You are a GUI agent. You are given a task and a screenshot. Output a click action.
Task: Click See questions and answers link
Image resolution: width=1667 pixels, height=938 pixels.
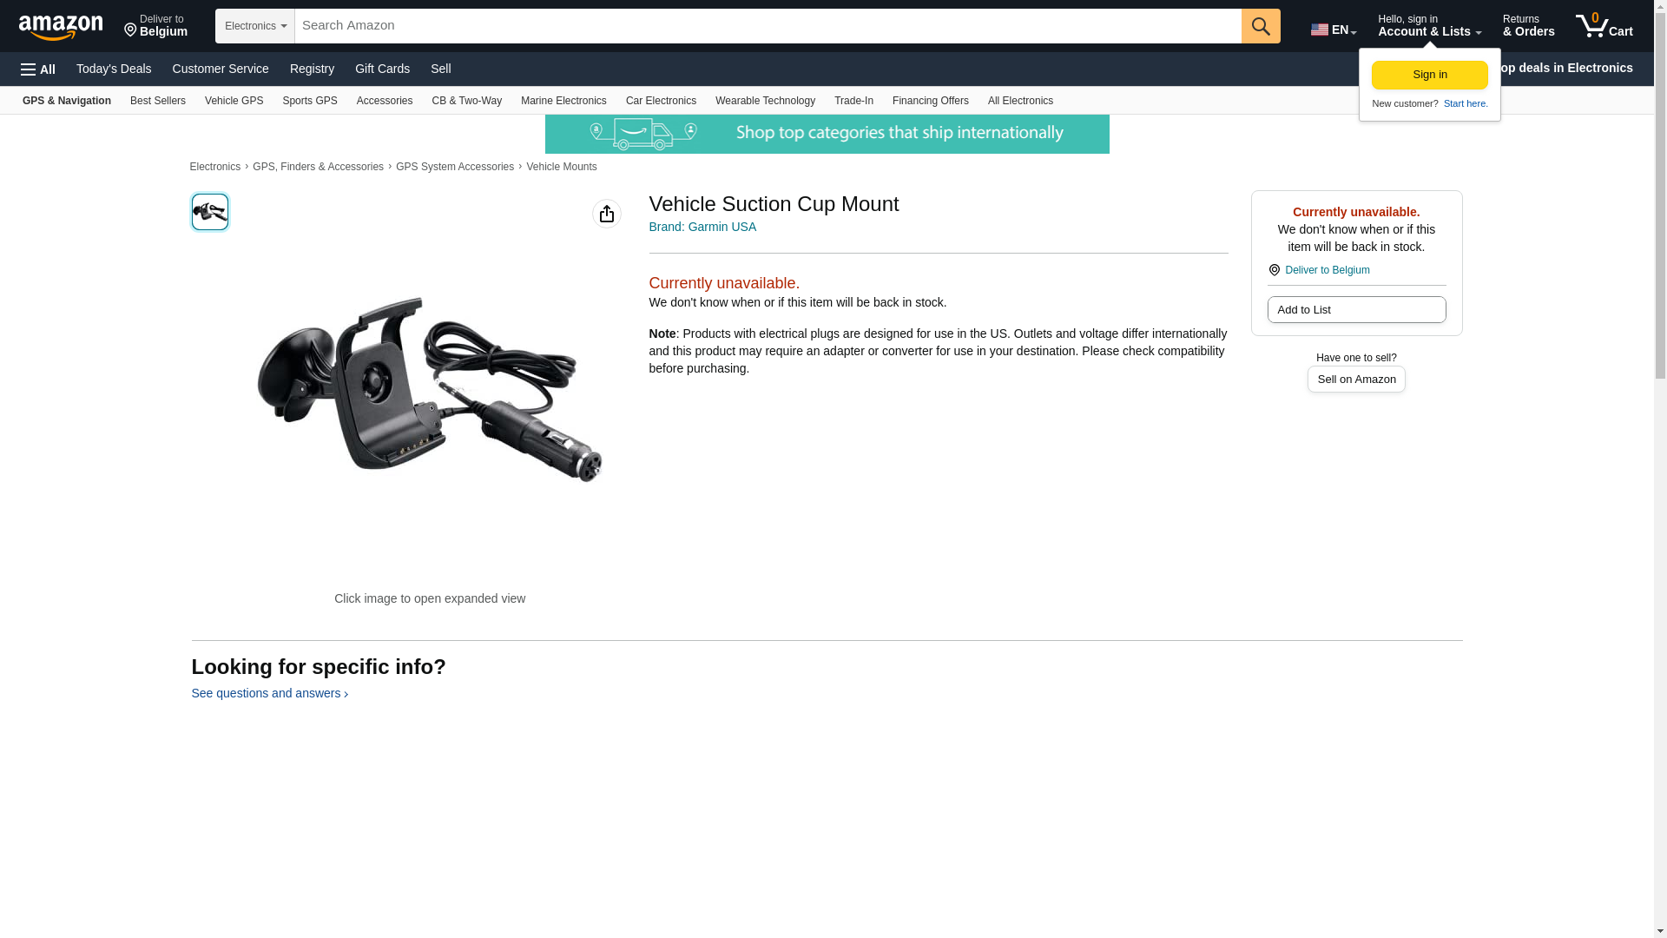pos(269,693)
